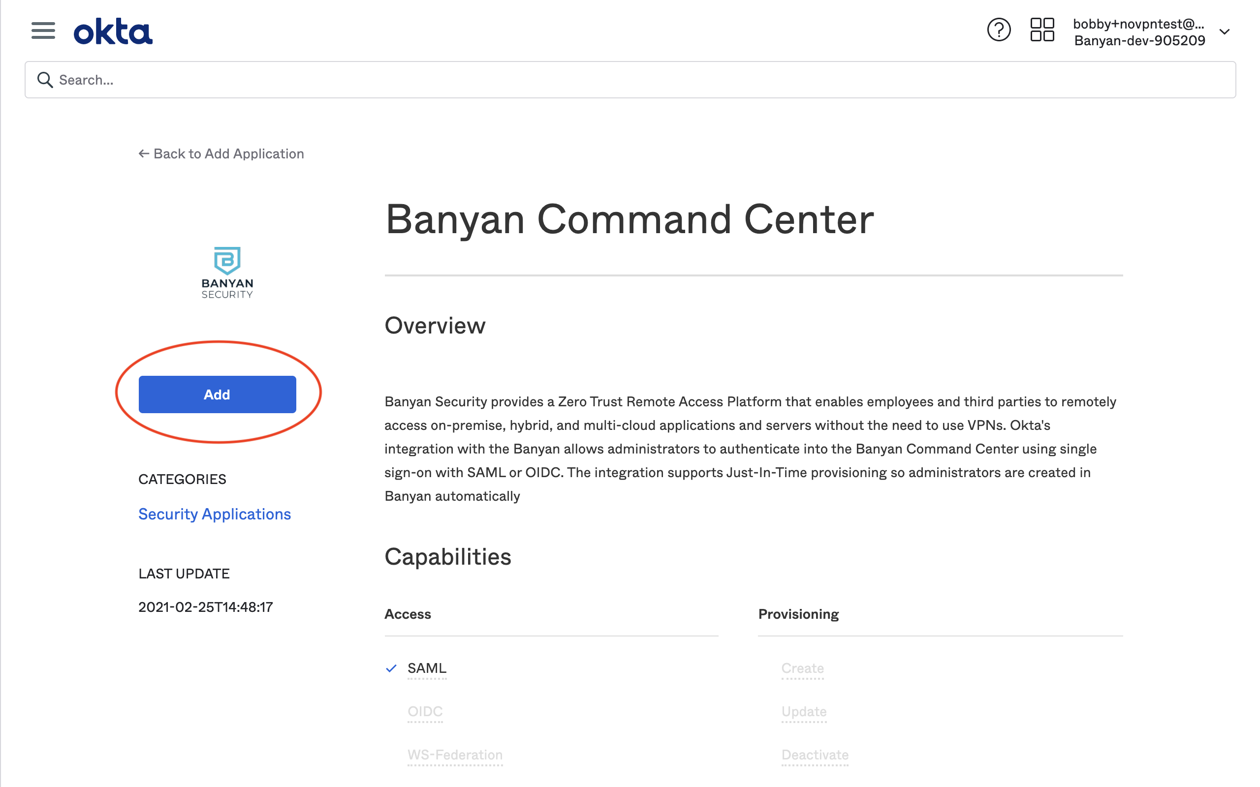Open the Security Applications category link
The image size is (1260, 787).
click(215, 514)
